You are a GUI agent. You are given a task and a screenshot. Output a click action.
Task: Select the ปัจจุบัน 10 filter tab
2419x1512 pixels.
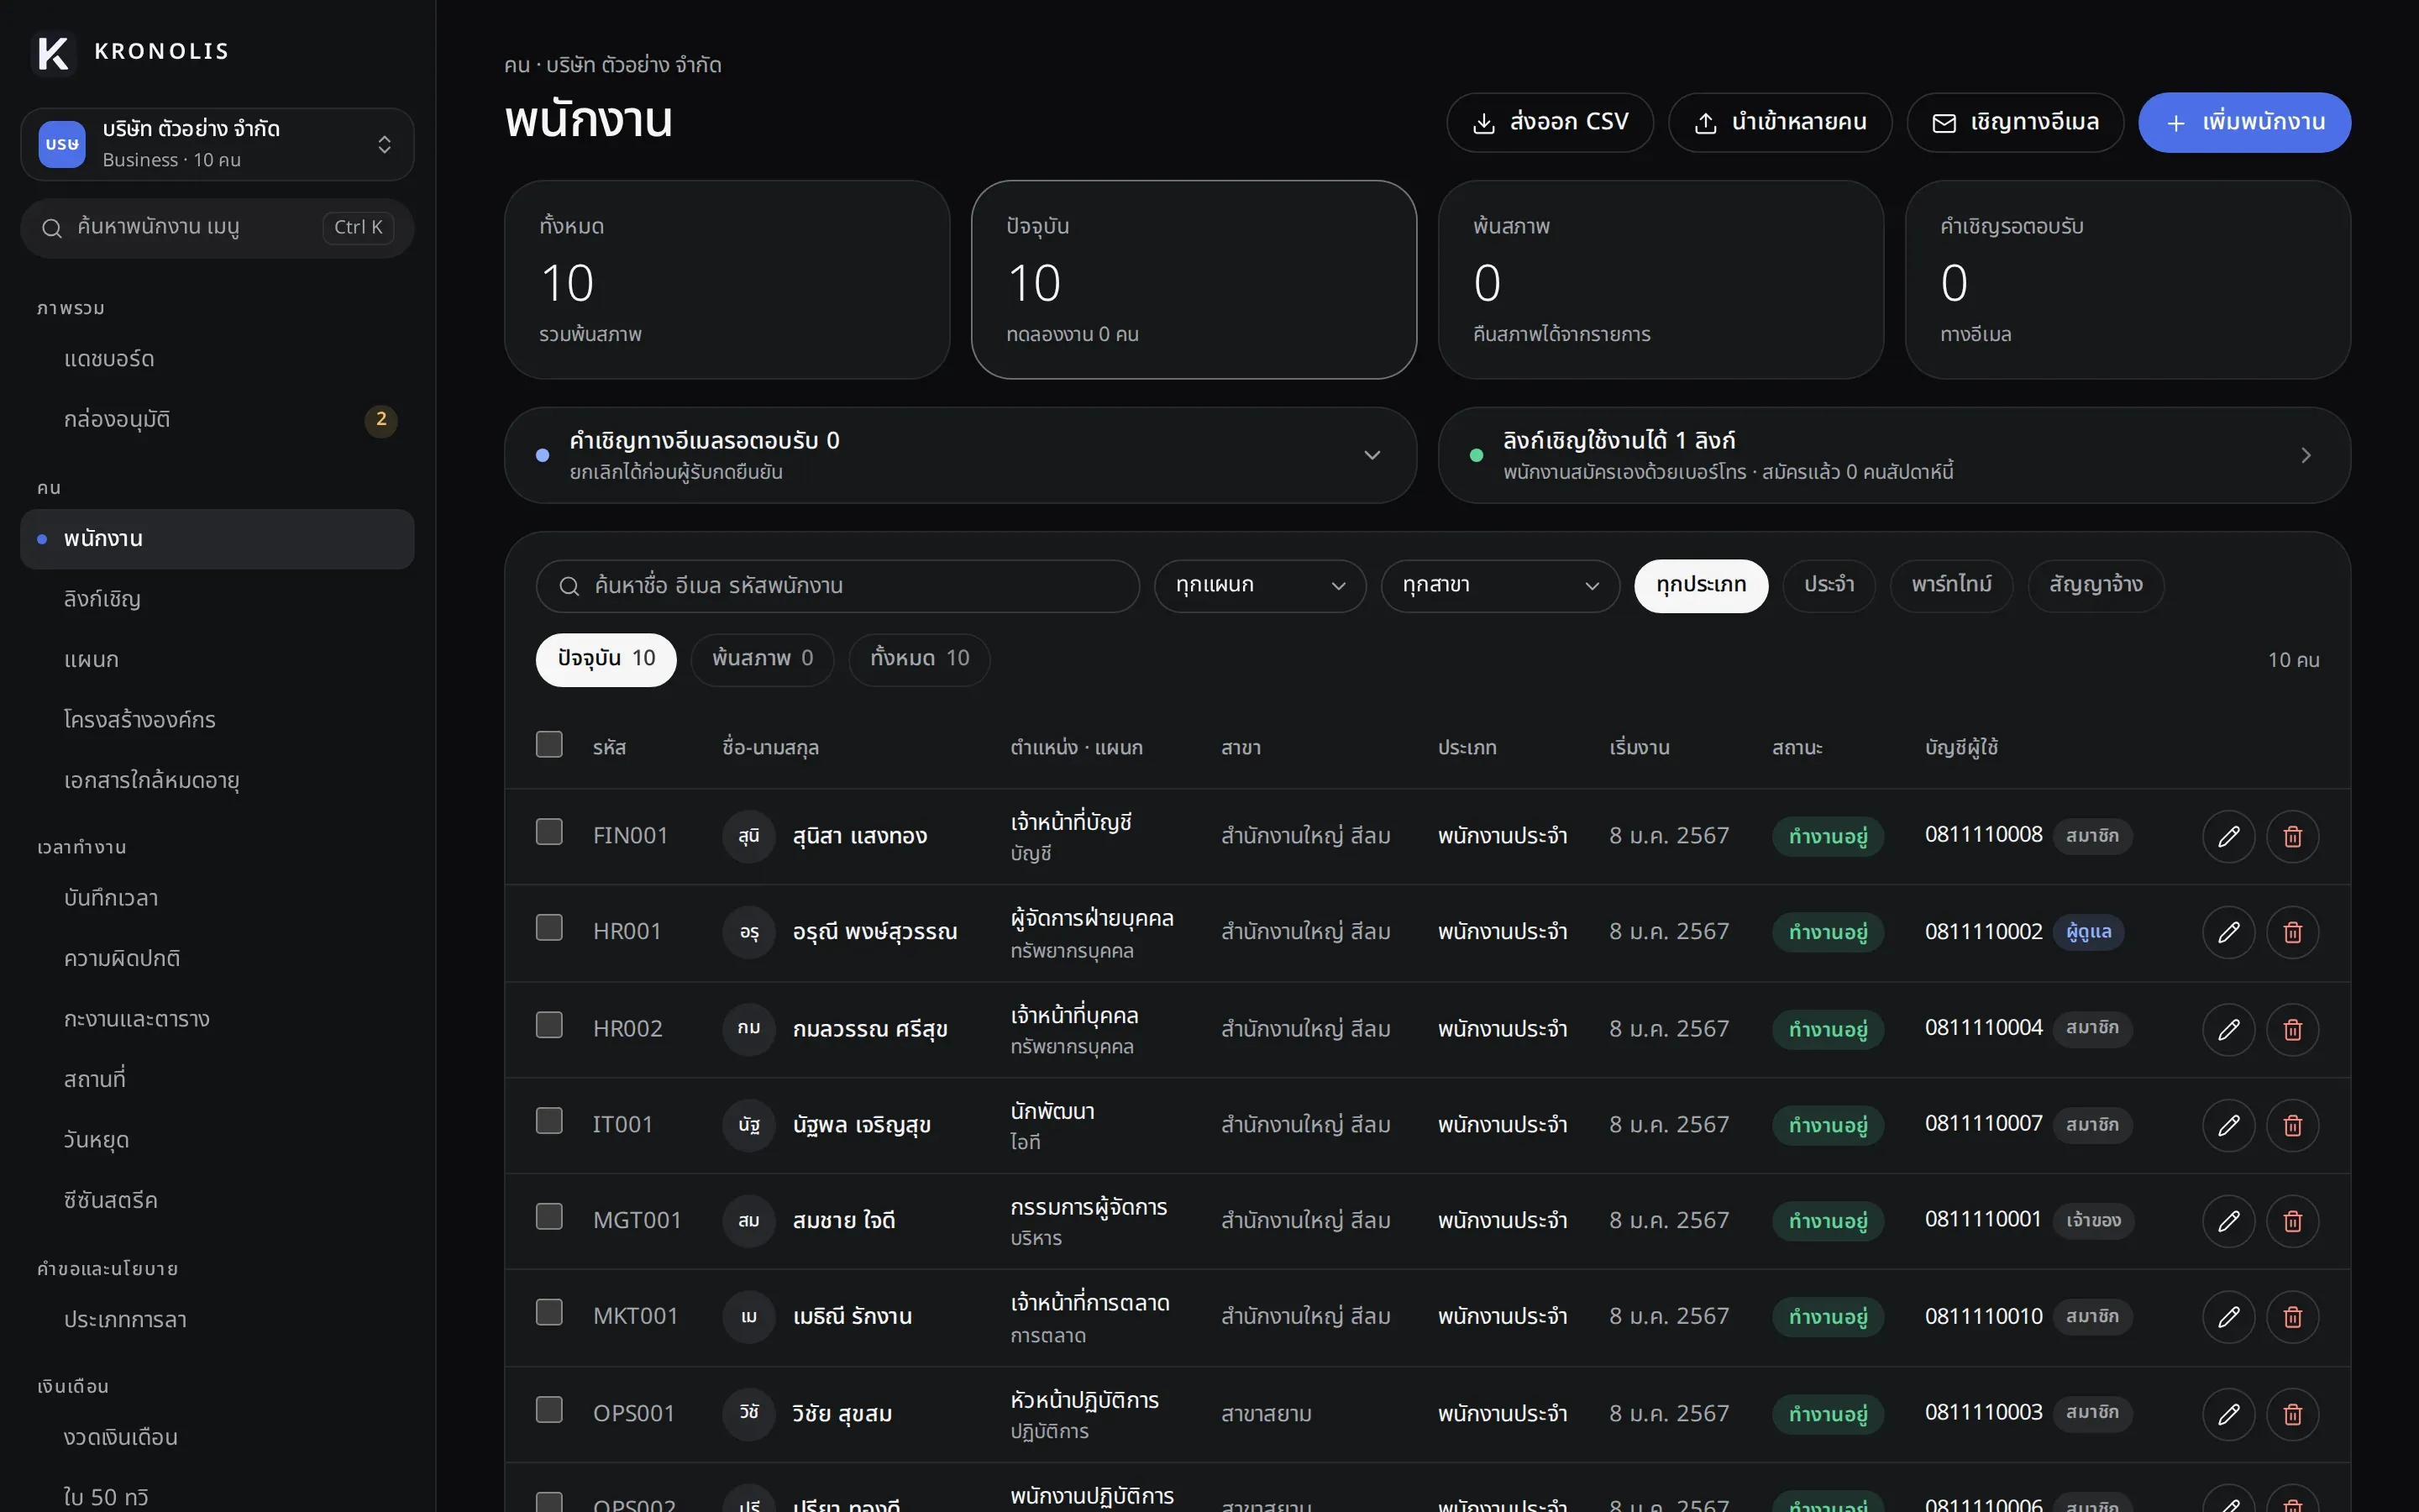click(606, 659)
